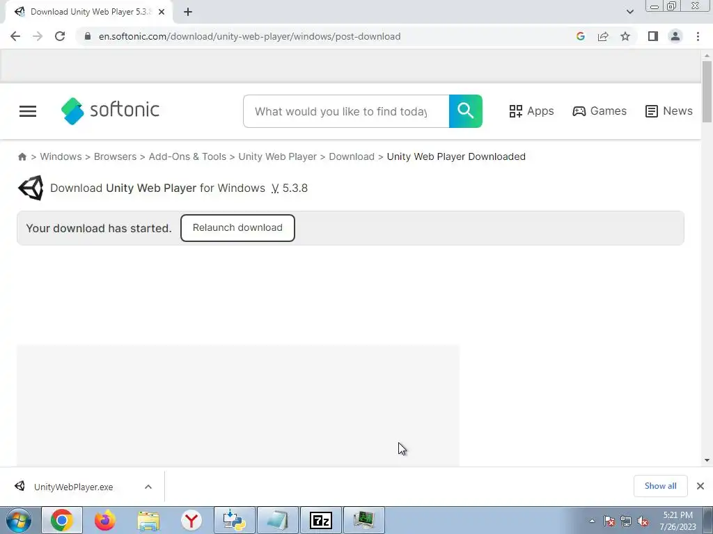Click the taskbar clock showing 5:21 PM
The width and height of the screenshot is (713, 534).
coord(677,521)
